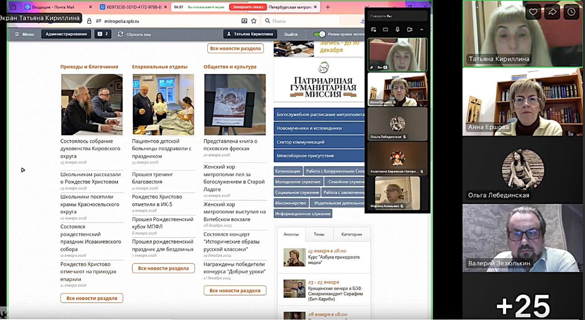Toggle the Режим правки switch
The width and height of the screenshot is (585, 320).
pos(320,34)
